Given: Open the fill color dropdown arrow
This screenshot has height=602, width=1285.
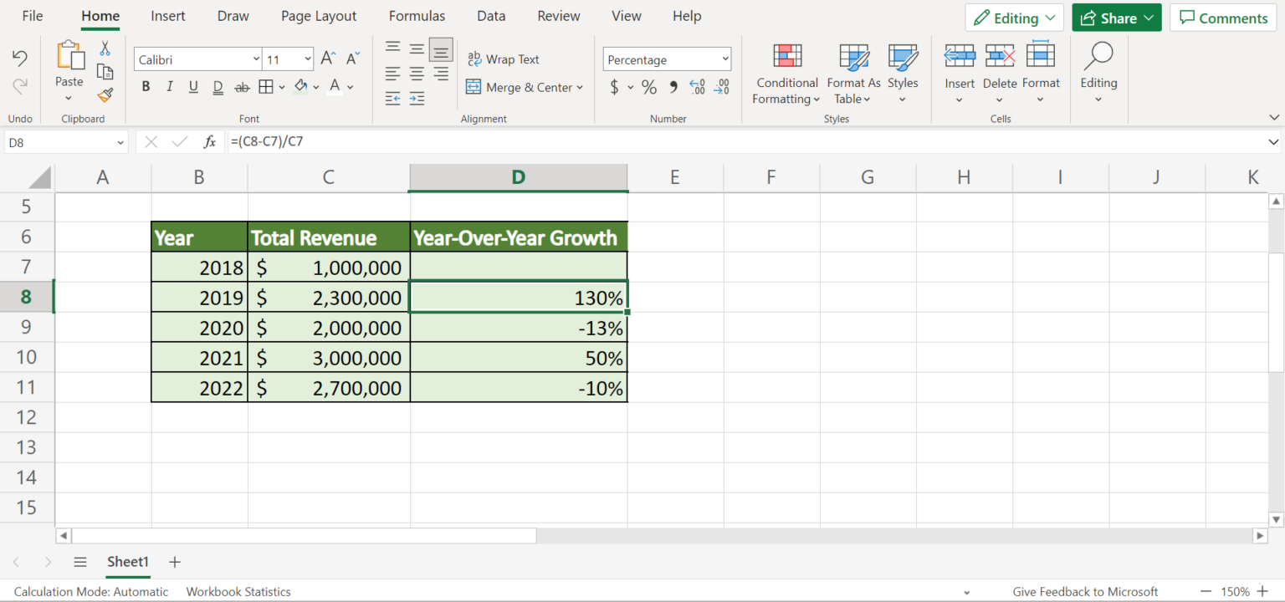Looking at the screenshot, I should point(315,87).
